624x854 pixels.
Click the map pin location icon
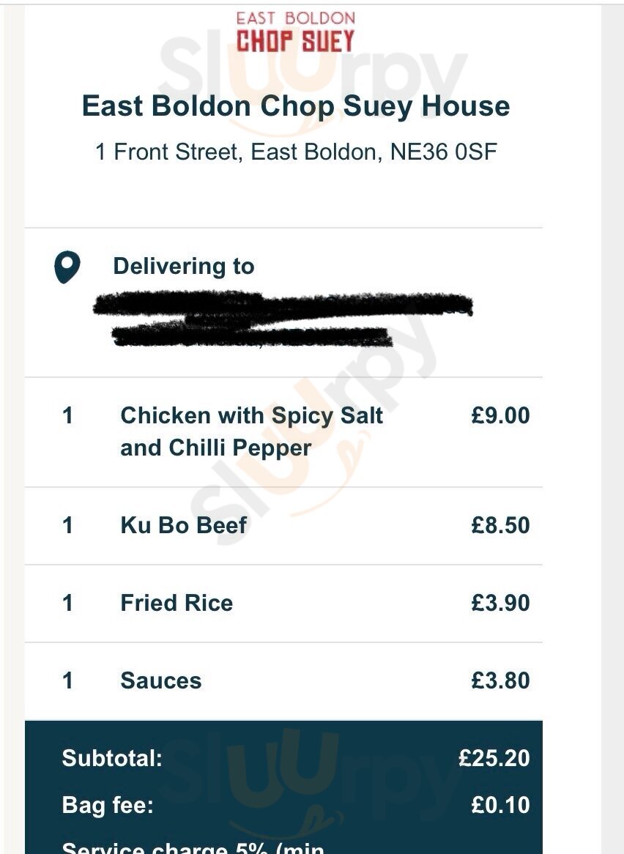click(67, 267)
